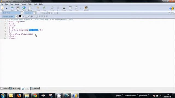Screen dimensions: 175x98
Task: Open the Table menu
Action: 30,4
